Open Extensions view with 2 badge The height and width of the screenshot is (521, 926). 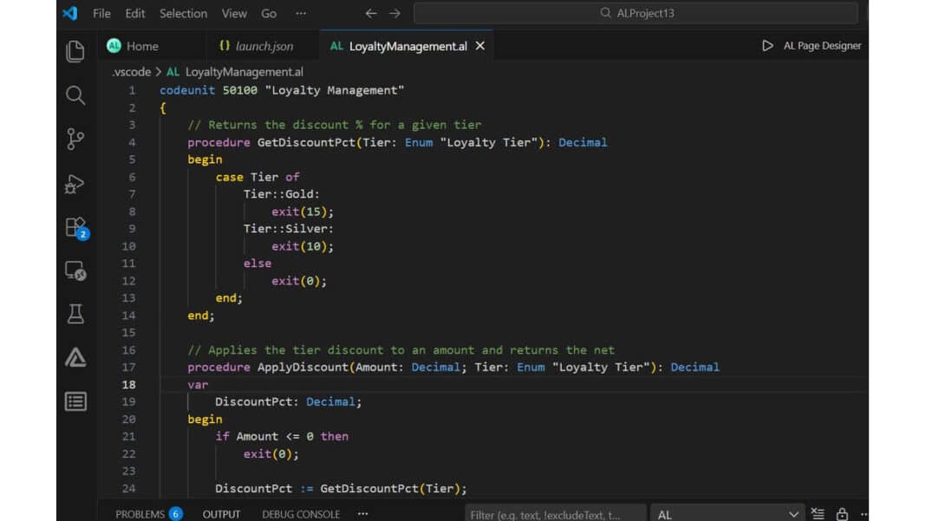[x=76, y=228]
